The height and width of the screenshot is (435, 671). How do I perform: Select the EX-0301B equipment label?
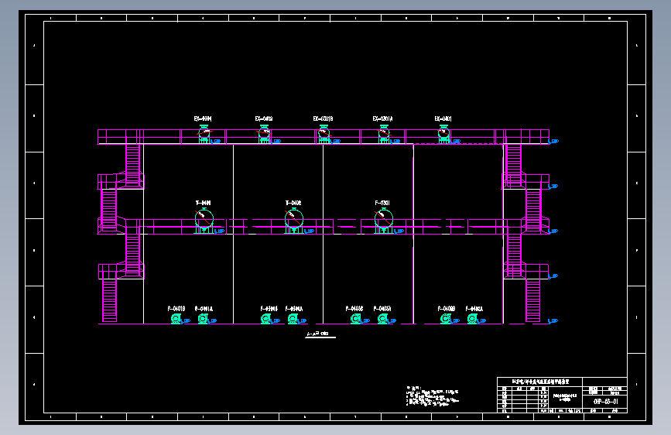(323, 118)
